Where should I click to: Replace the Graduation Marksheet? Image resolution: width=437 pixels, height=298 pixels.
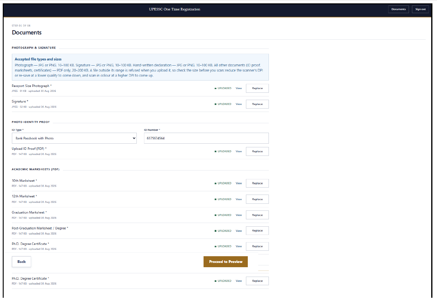pos(257,215)
